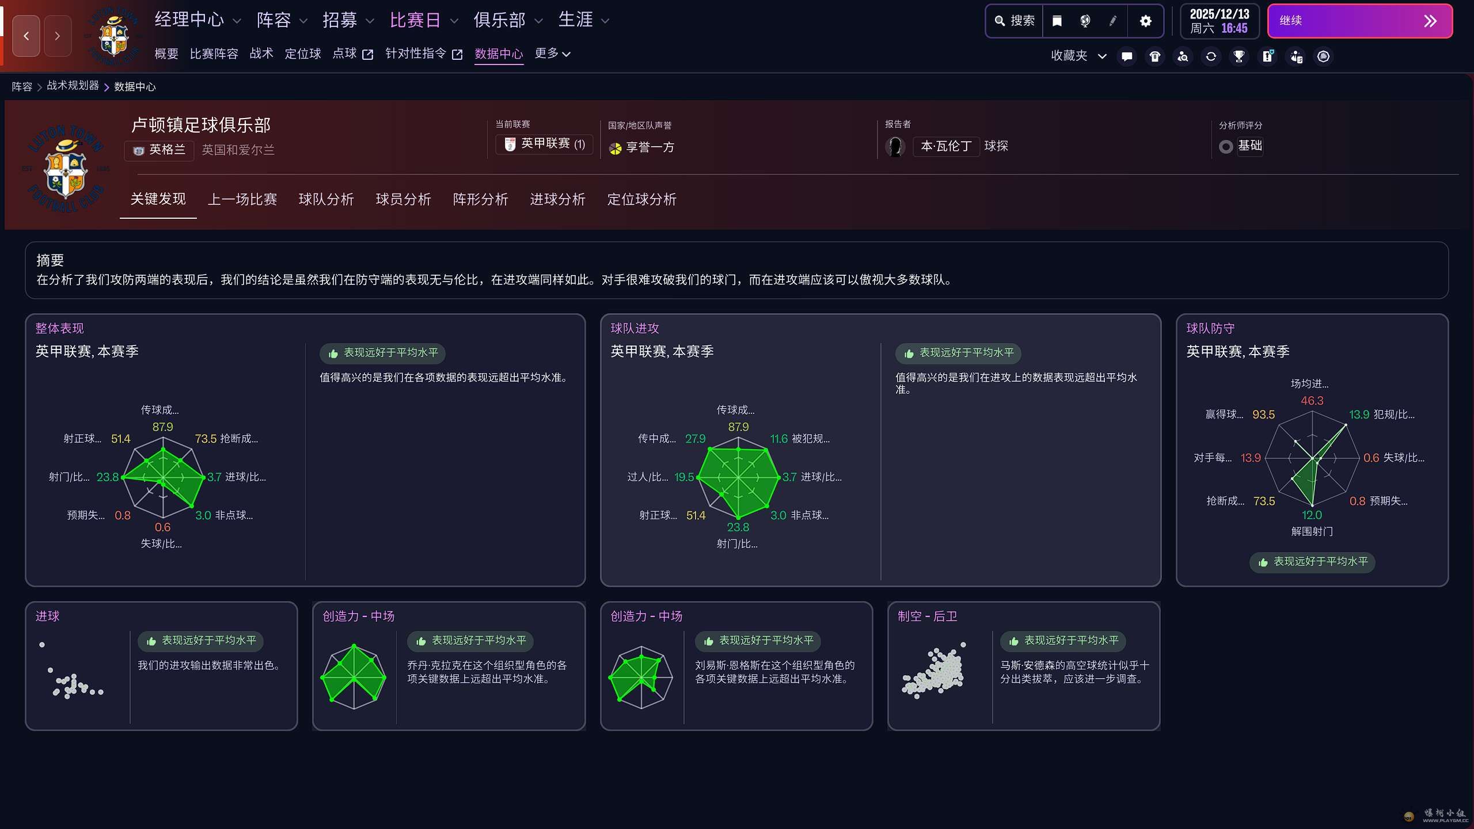Open the speech bubble messages shortcut
This screenshot has width=1474, height=829.
pos(1127,56)
